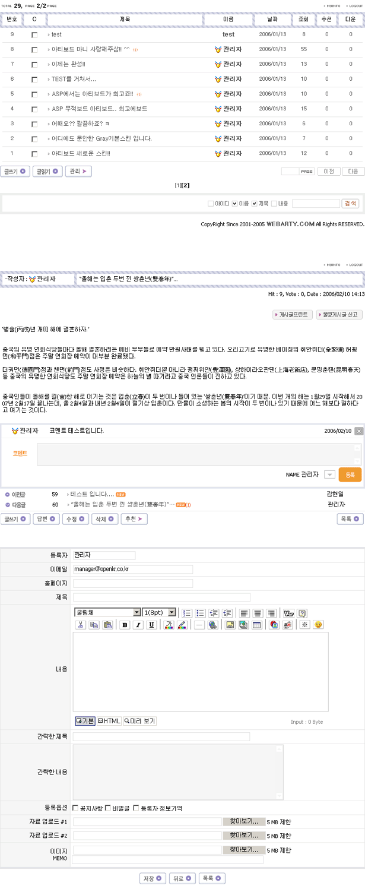Image resolution: width=365 pixels, height=889 pixels.
Task: Click the underline icon in the editor
Action: 152,625
